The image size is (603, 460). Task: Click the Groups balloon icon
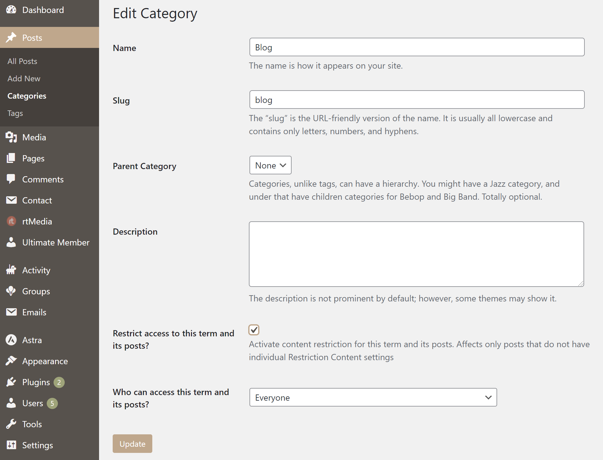[x=11, y=291]
